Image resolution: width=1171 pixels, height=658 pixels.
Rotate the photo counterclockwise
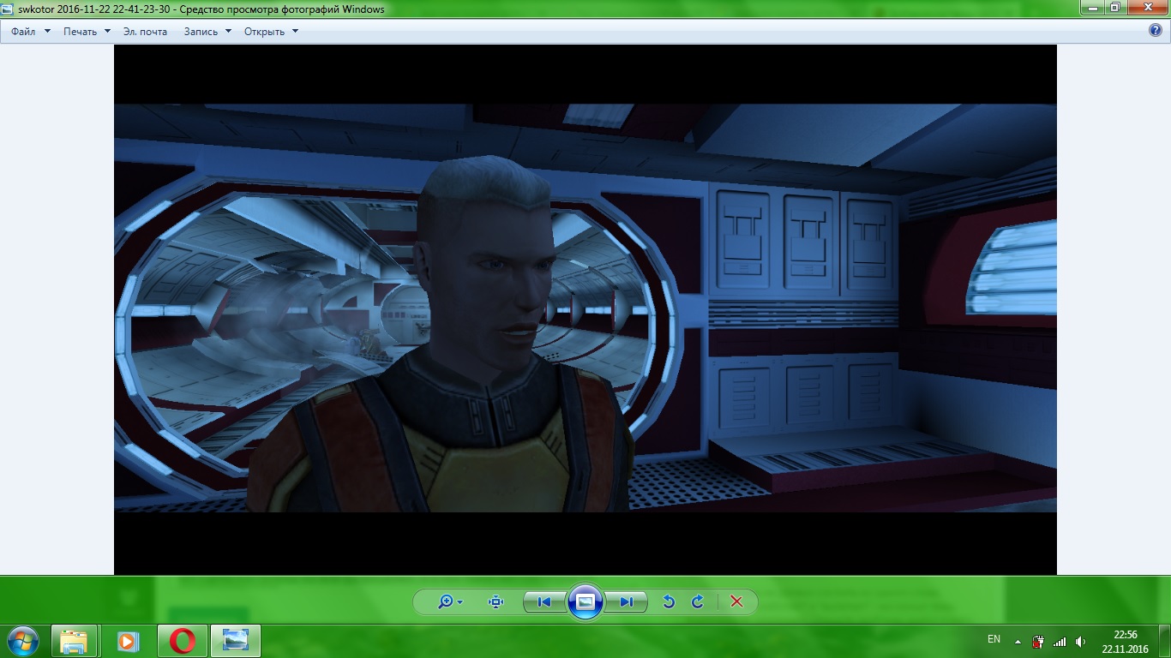click(669, 602)
